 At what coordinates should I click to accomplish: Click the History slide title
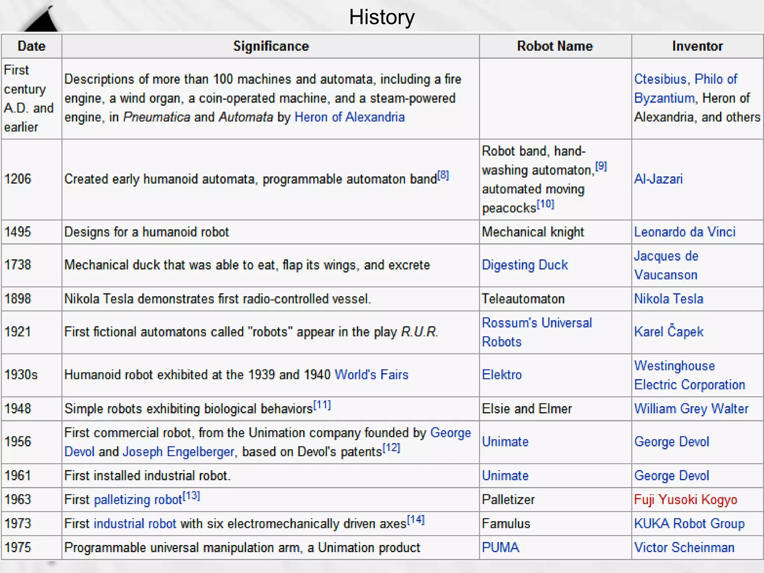(x=382, y=17)
